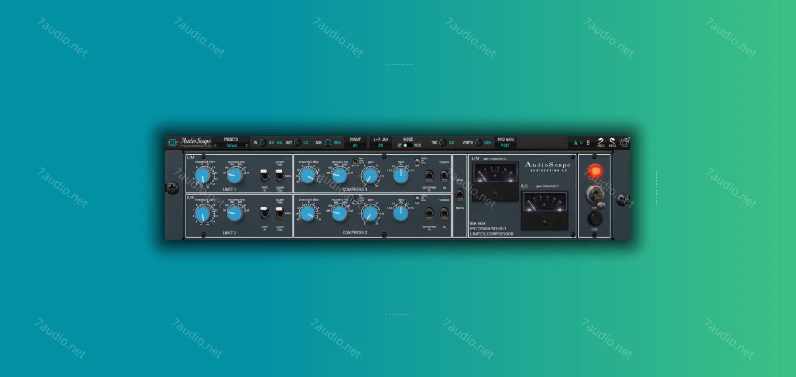Open the Default preset dropdown
Screen dimensions: 796x377
(x=231, y=145)
